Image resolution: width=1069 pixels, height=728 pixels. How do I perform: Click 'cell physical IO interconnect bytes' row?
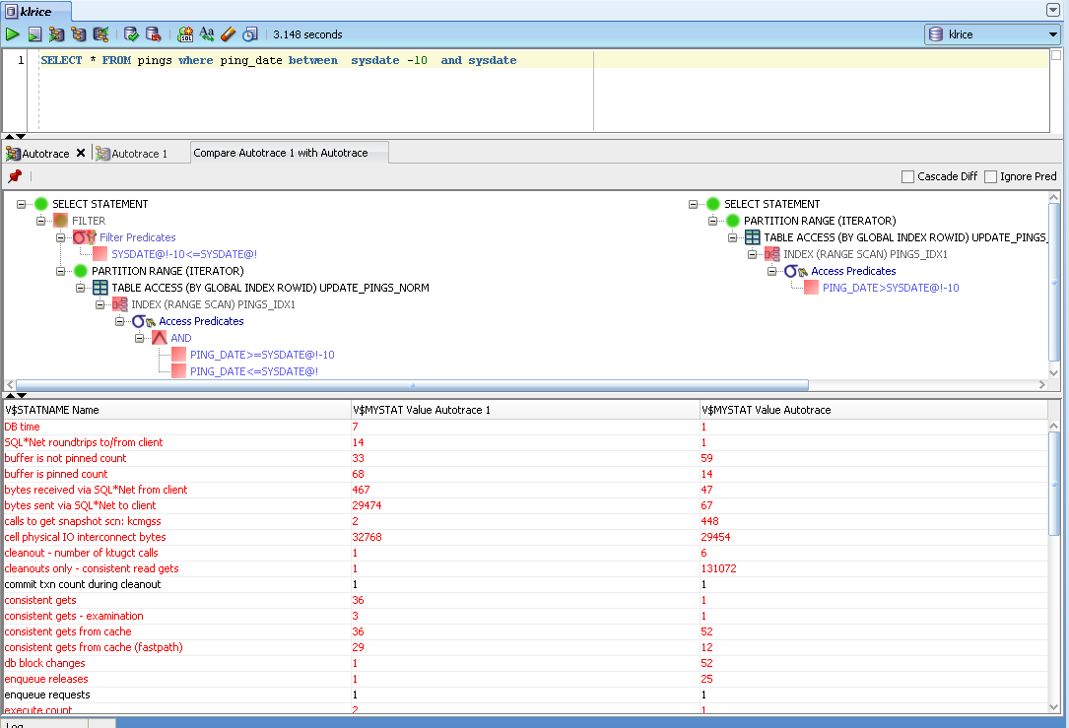(525, 537)
